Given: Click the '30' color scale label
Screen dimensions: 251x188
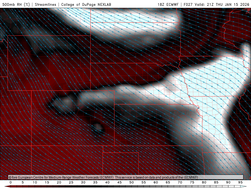Looking at the screenshot, I should pos(83,182).
